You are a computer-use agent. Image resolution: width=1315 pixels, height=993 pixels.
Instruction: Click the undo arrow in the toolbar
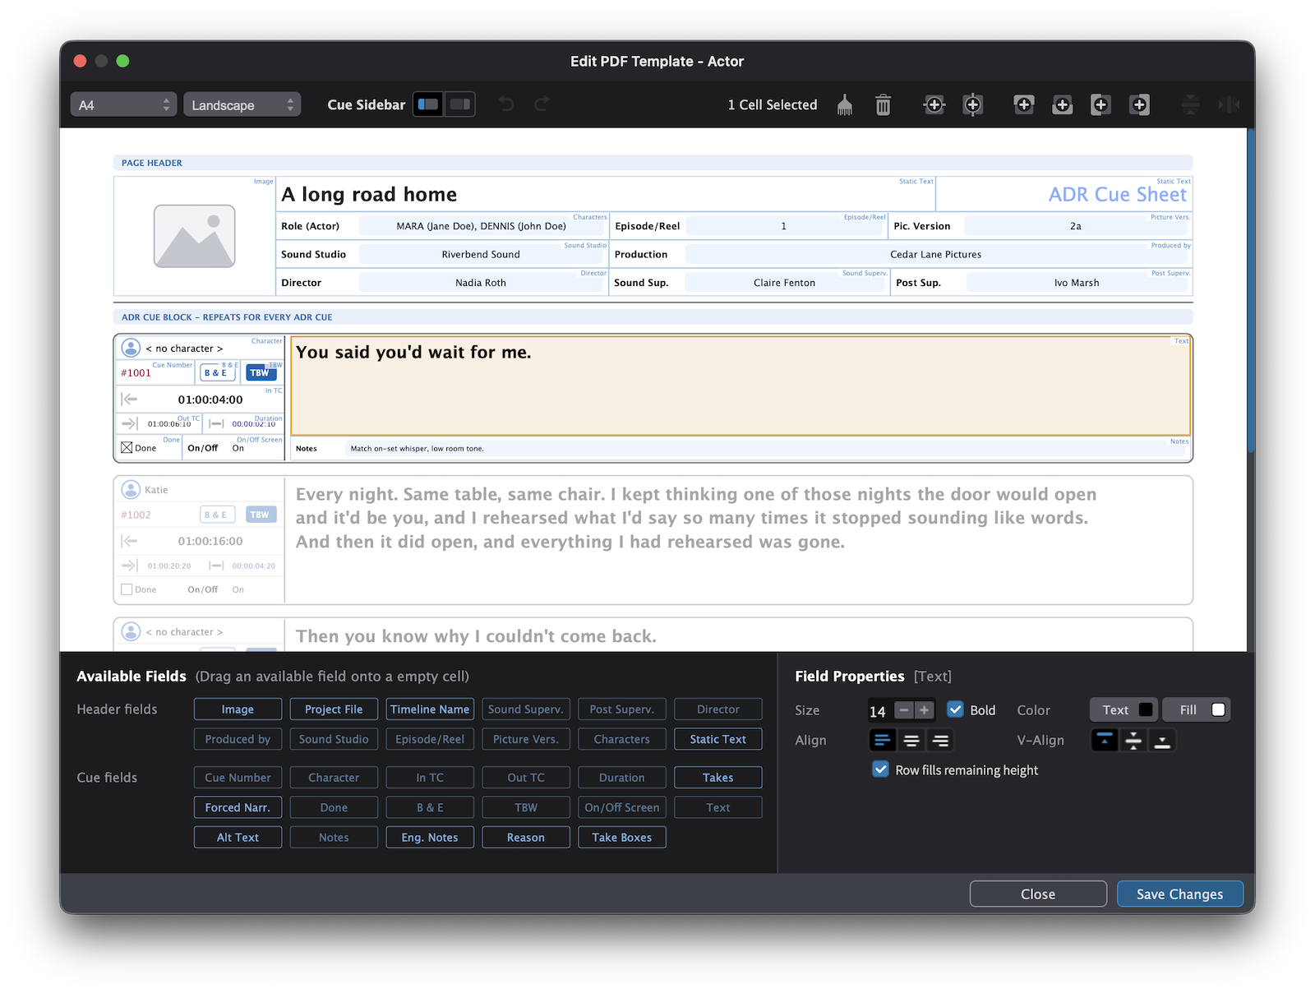[506, 104]
